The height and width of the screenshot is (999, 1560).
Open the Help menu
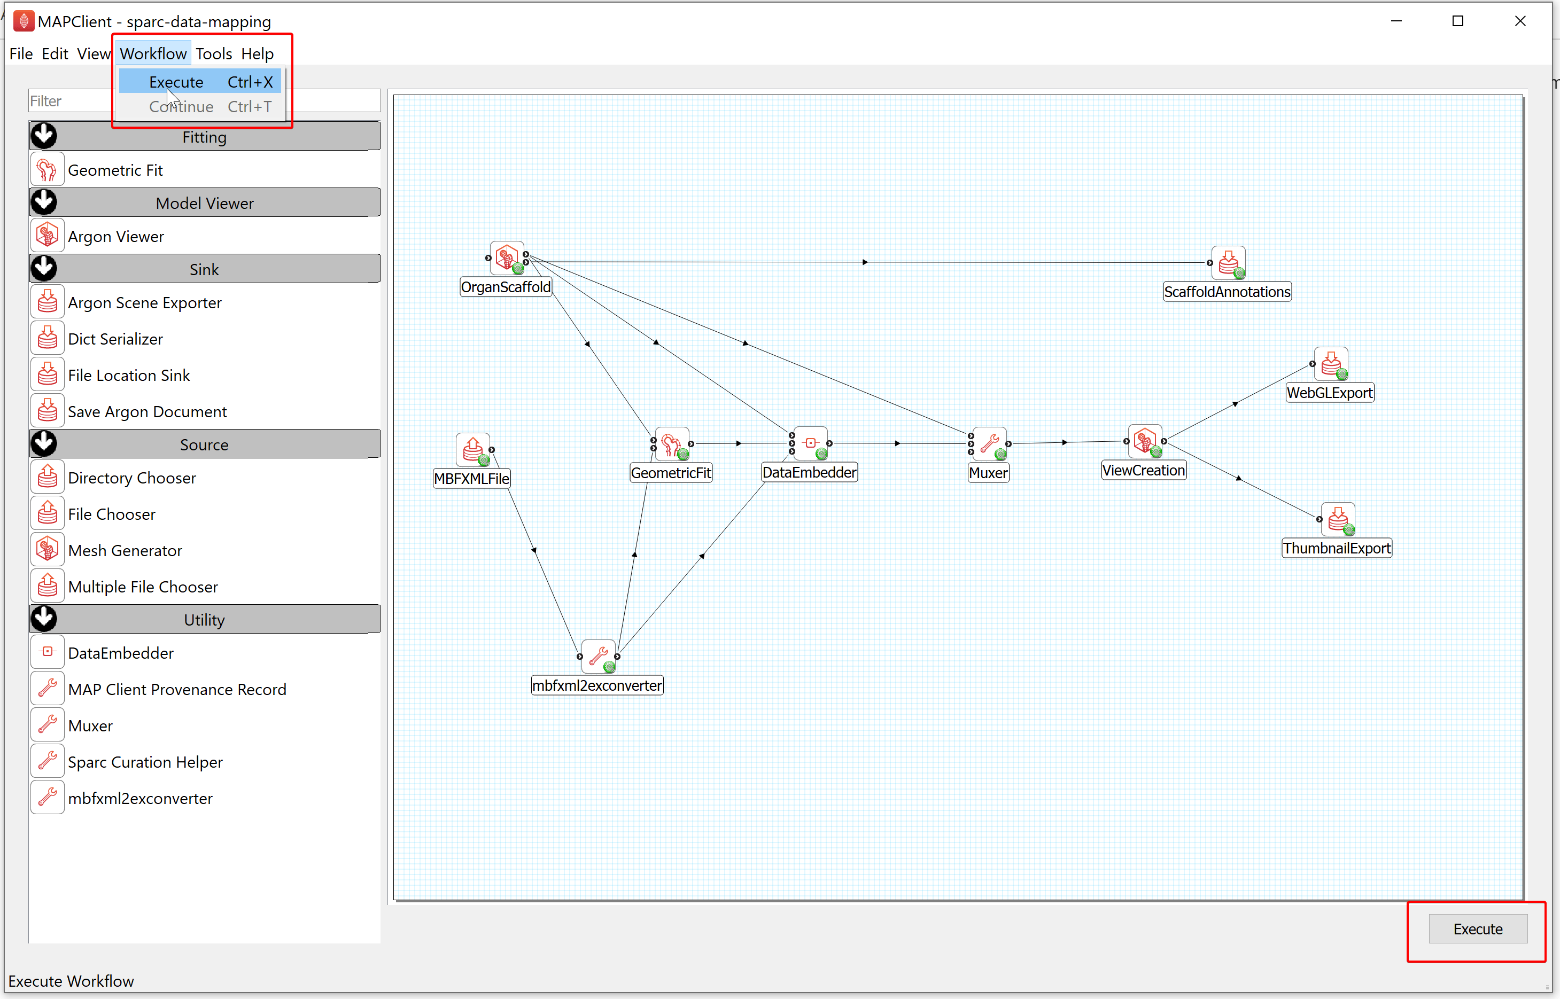point(258,53)
